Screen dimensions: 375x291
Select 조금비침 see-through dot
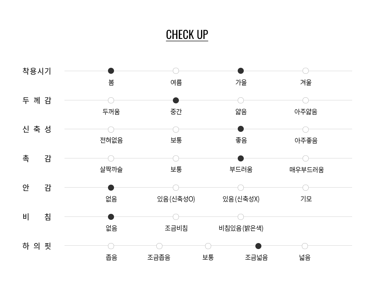pyautogui.click(x=176, y=217)
